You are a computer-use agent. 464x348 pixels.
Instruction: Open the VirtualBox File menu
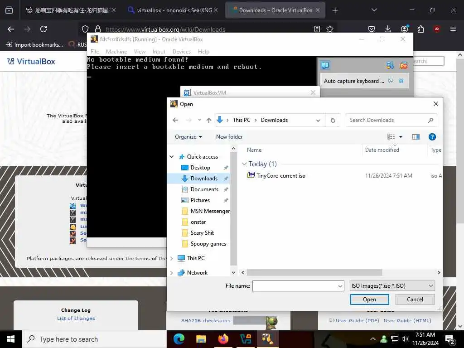95,52
